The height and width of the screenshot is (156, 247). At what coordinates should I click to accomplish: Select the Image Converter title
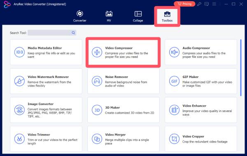pos(40,104)
